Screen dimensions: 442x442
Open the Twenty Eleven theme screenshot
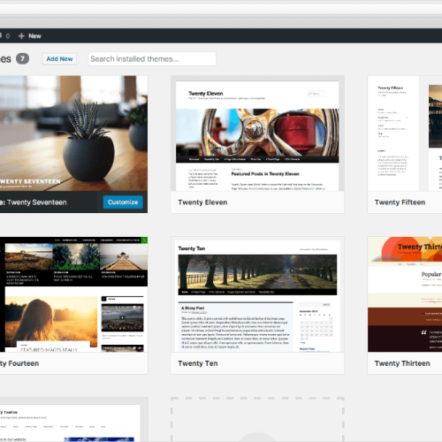point(257,133)
